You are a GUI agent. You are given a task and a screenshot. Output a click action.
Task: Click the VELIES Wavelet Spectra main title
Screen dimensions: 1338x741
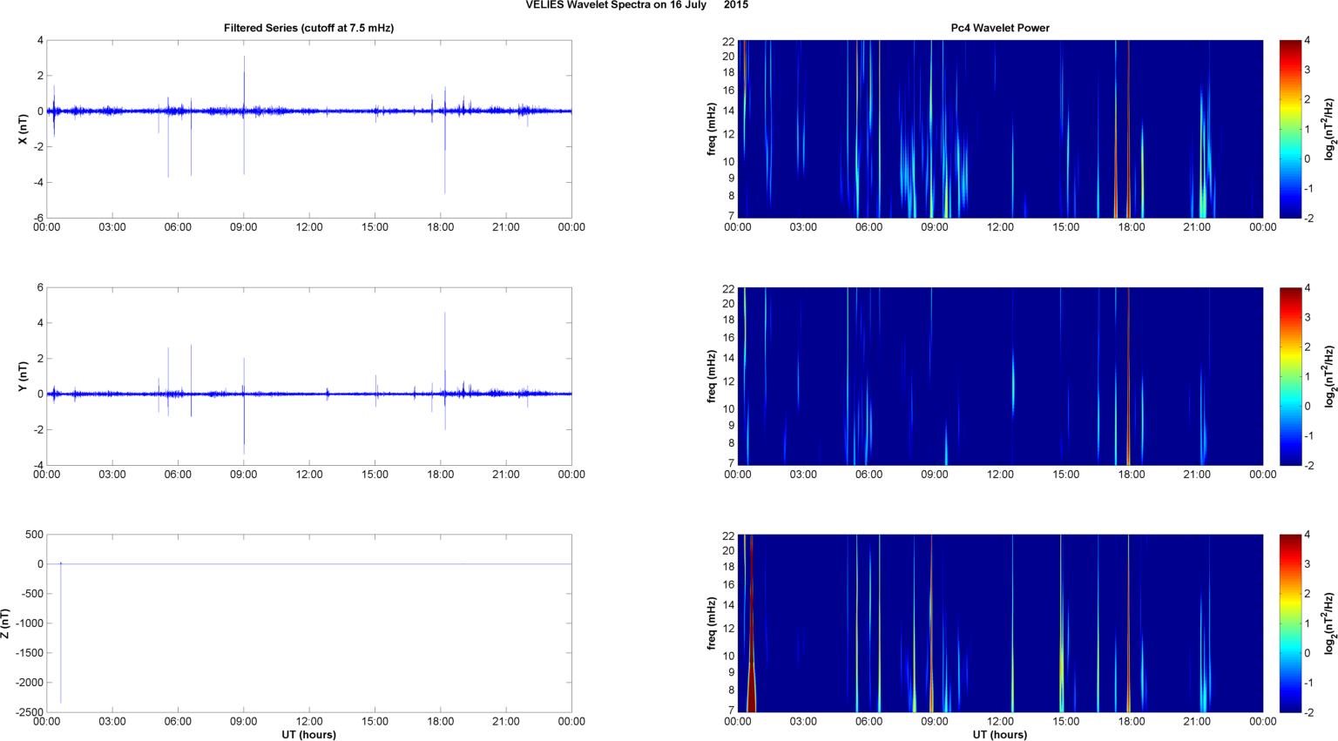[x=636, y=5]
